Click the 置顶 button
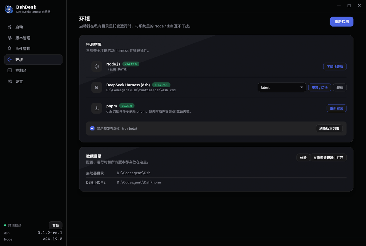The width and height of the screenshot is (366, 246). click(56, 226)
